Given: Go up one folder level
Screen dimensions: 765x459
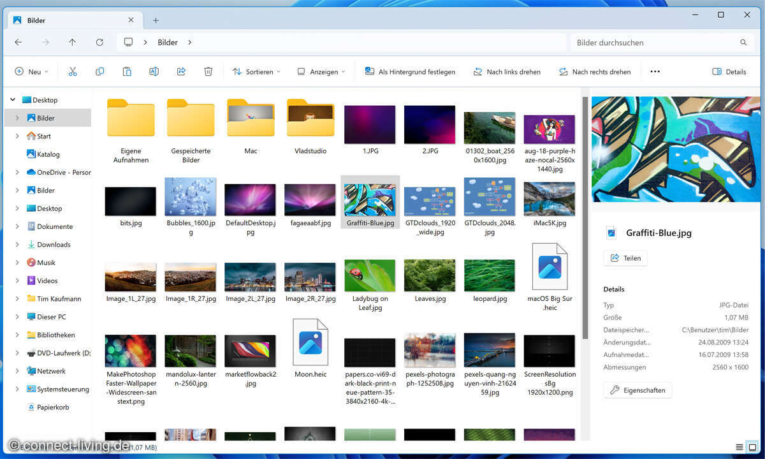Looking at the screenshot, I should (72, 43).
